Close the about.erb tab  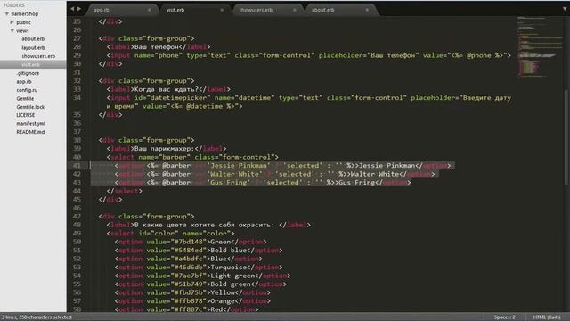(x=367, y=10)
